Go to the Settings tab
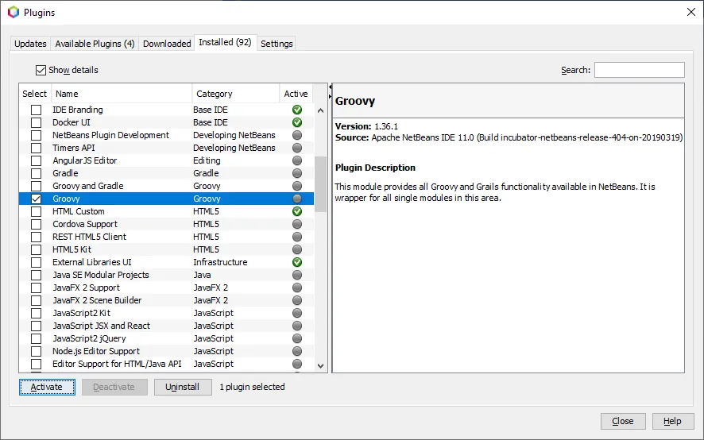 point(277,44)
